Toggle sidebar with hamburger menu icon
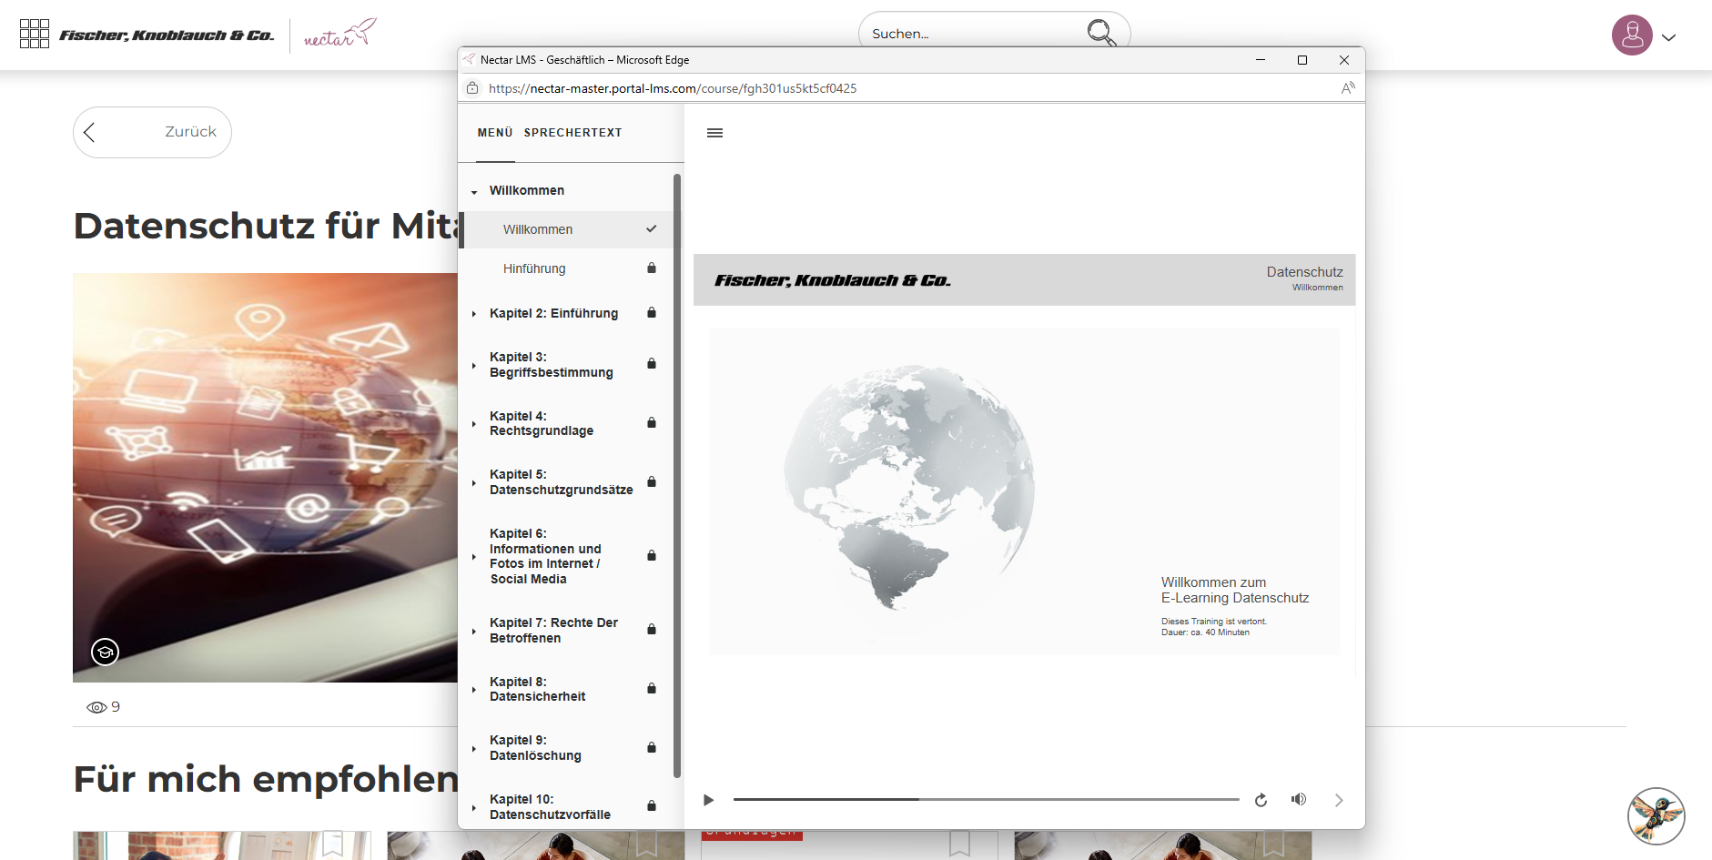Viewport: 1712px width, 860px height. click(714, 133)
